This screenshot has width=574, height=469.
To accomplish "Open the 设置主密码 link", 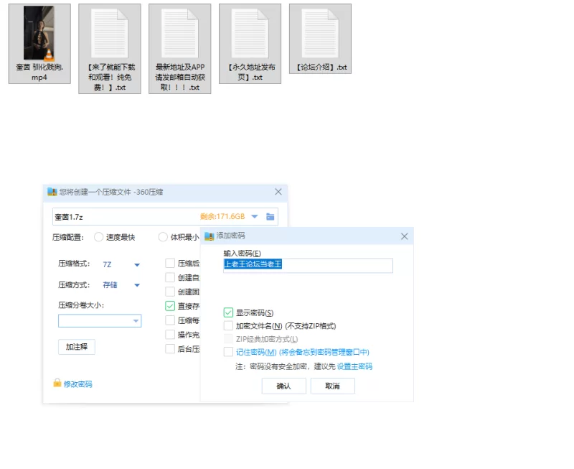I will 354,366.
